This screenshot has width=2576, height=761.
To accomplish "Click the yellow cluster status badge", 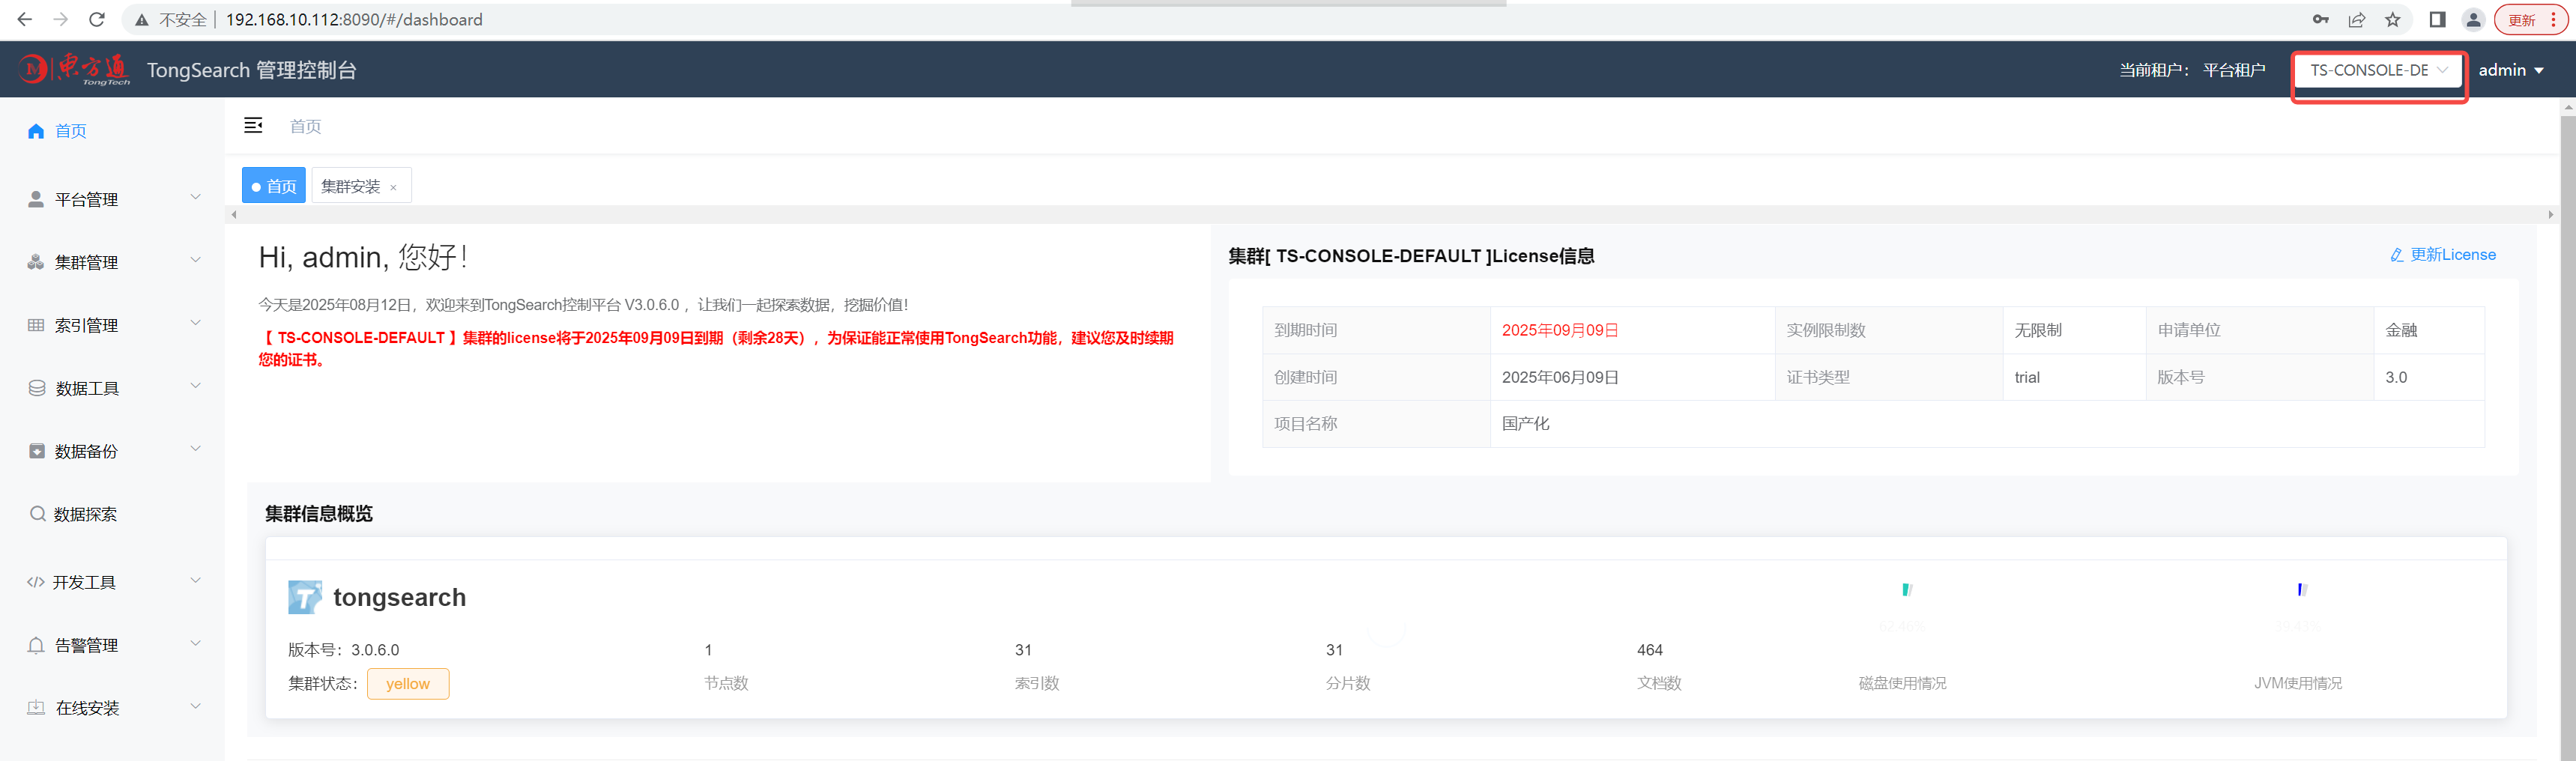I will click(408, 684).
